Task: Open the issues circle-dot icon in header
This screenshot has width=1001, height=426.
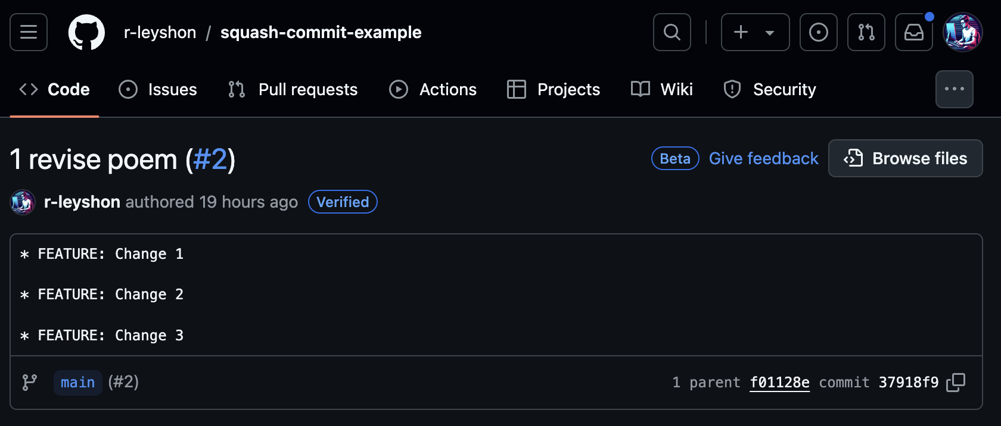Action: tap(819, 32)
